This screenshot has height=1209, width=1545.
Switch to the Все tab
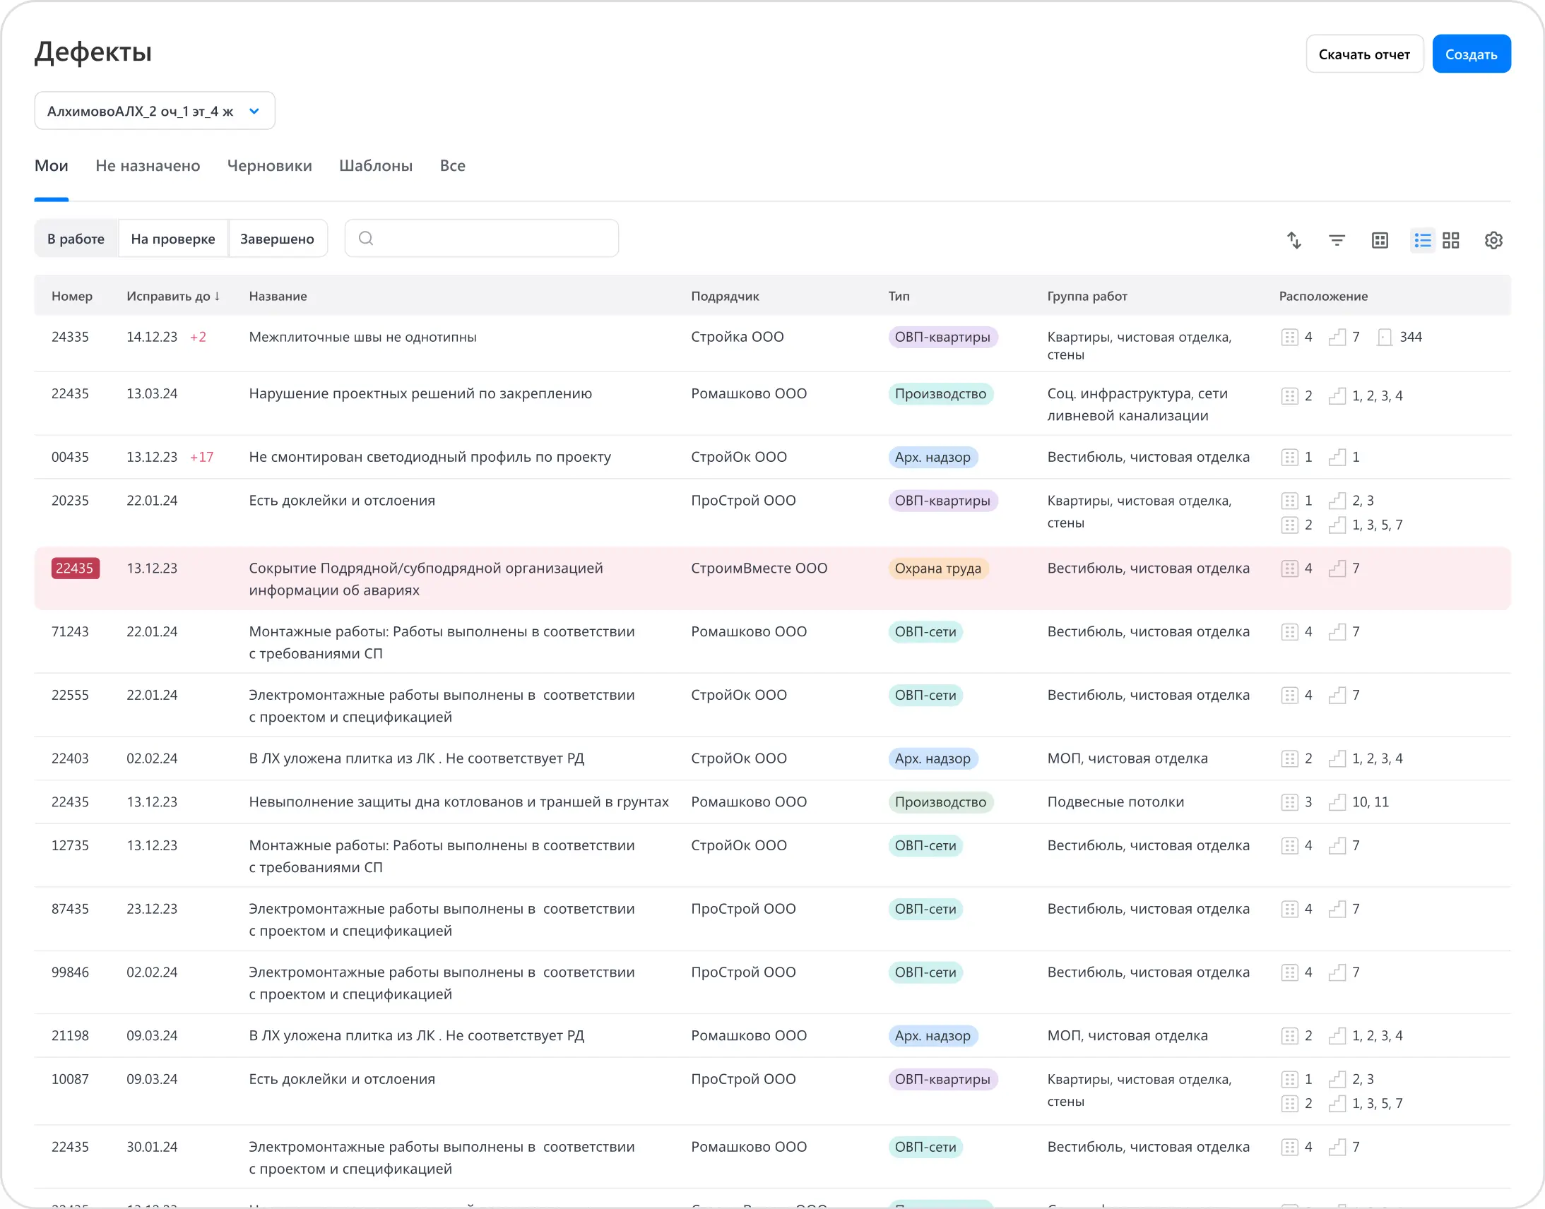coord(452,166)
